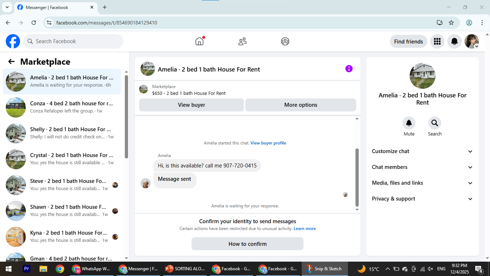Click Marketplace listing $650 house thumbnail
Viewport: 490px width, 276px height.
[x=143, y=89]
